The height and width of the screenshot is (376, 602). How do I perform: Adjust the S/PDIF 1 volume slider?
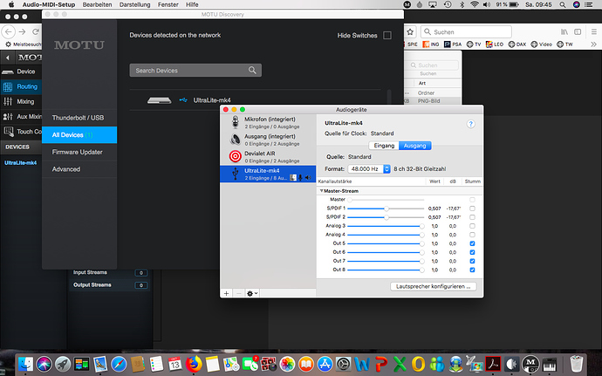pos(385,209)
